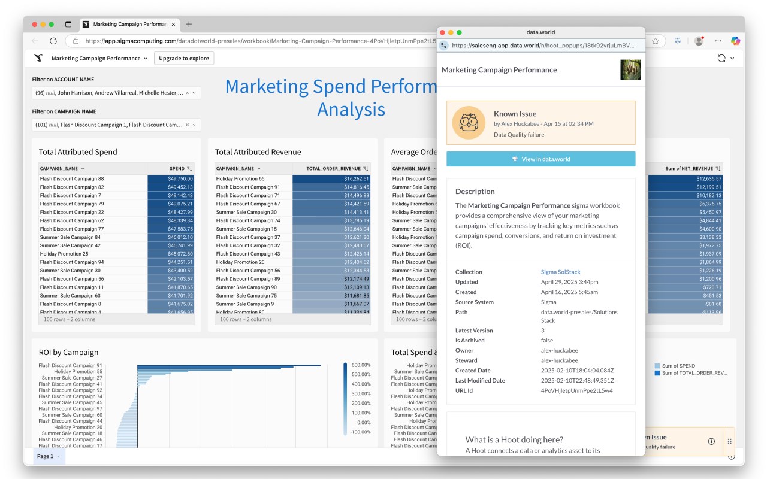Click the data.world popup site settings icon
Viewport: 767px width, 479px height.
click(x=444, y=45)
